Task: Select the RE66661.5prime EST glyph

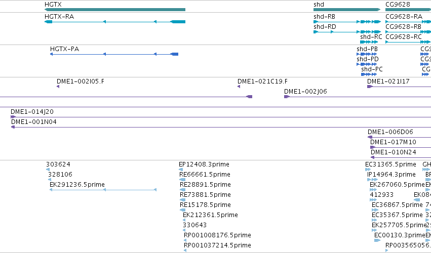Action: click(182, 180)
